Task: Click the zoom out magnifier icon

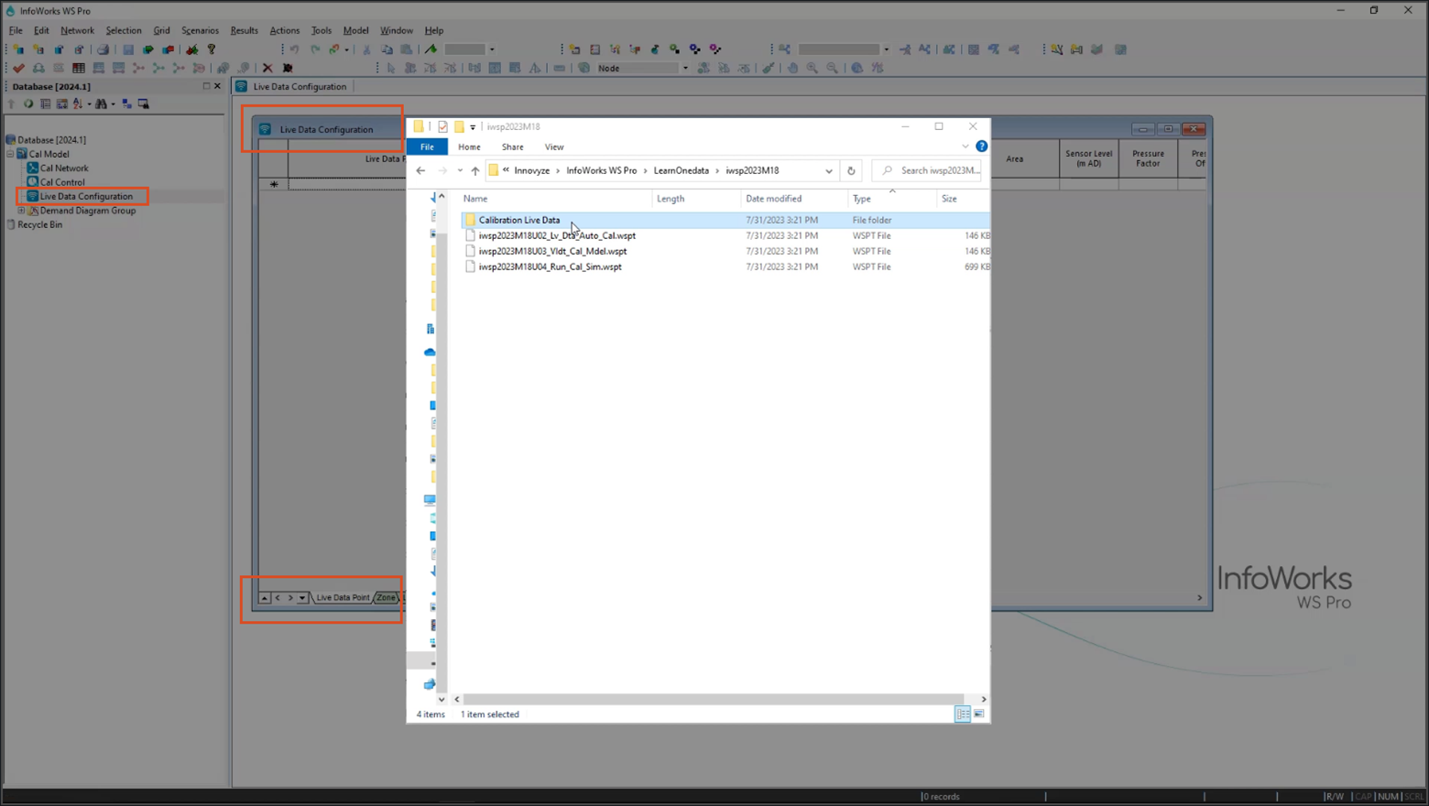Action: (833, 68)
